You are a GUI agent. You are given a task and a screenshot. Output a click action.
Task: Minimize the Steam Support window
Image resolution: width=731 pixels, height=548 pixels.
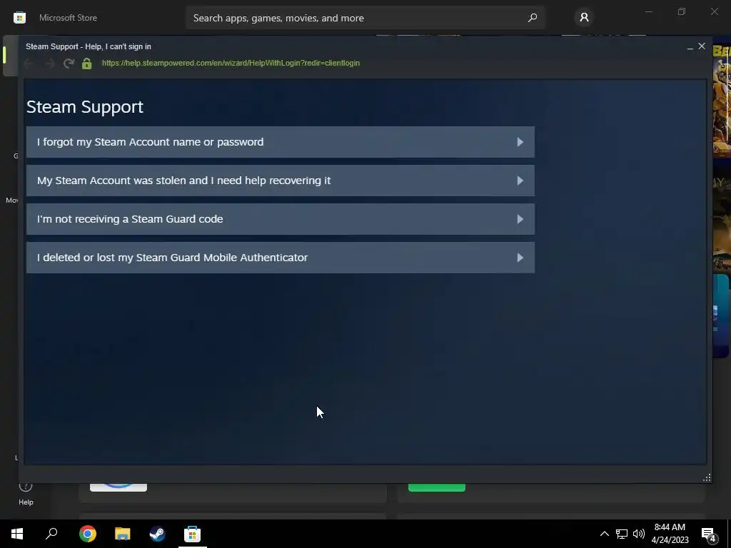(690, 47)
